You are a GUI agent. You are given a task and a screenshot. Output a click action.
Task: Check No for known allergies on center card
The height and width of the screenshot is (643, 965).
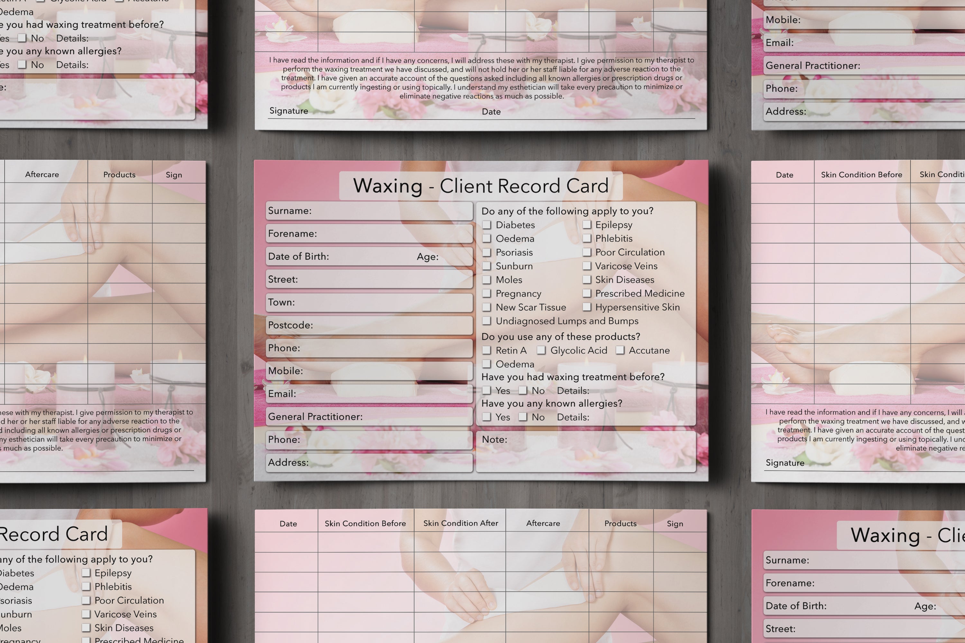523,417
